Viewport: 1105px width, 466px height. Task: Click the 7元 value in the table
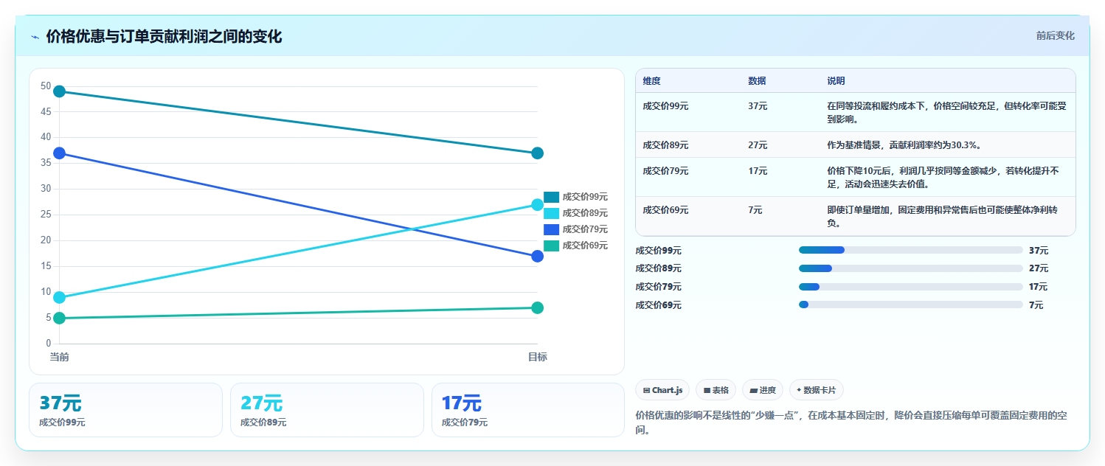coord(755,210)
